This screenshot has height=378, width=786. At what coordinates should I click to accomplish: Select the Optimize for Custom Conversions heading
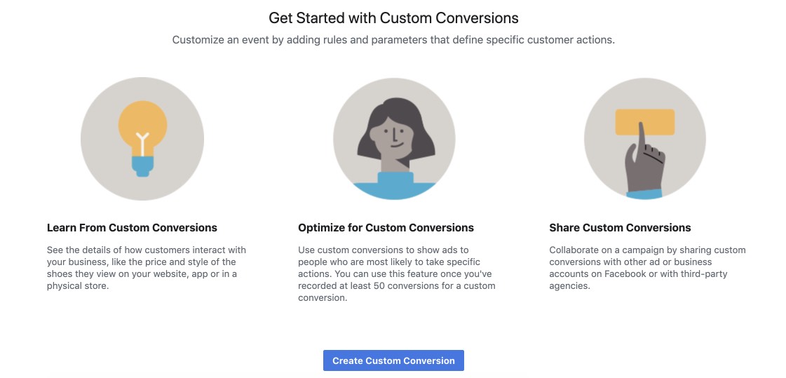click(x=386, y=228)
